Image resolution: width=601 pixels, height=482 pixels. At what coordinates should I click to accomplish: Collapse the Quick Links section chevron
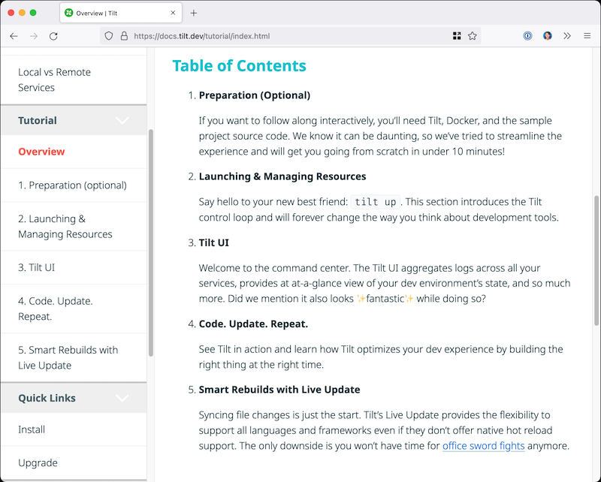click(122, 398)
